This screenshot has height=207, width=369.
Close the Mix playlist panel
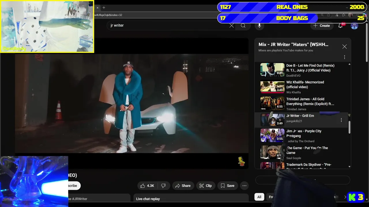tap(344, 47)
